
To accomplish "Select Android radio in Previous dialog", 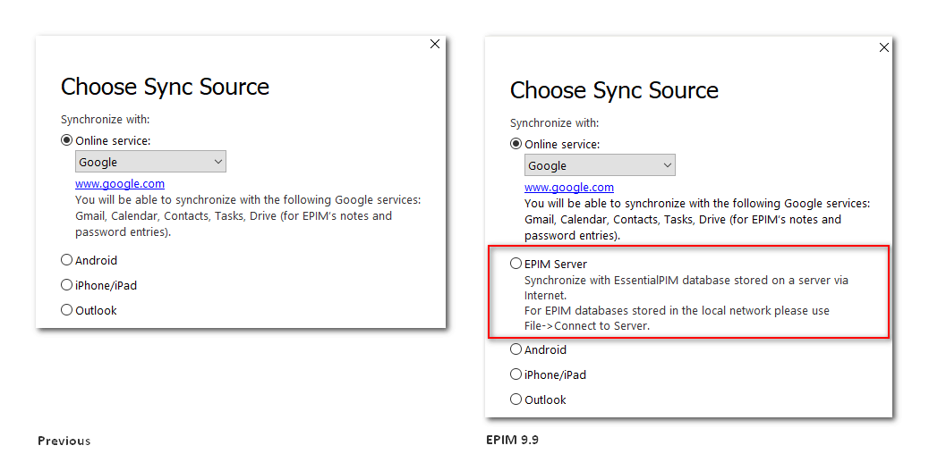I will coord(66,260).
